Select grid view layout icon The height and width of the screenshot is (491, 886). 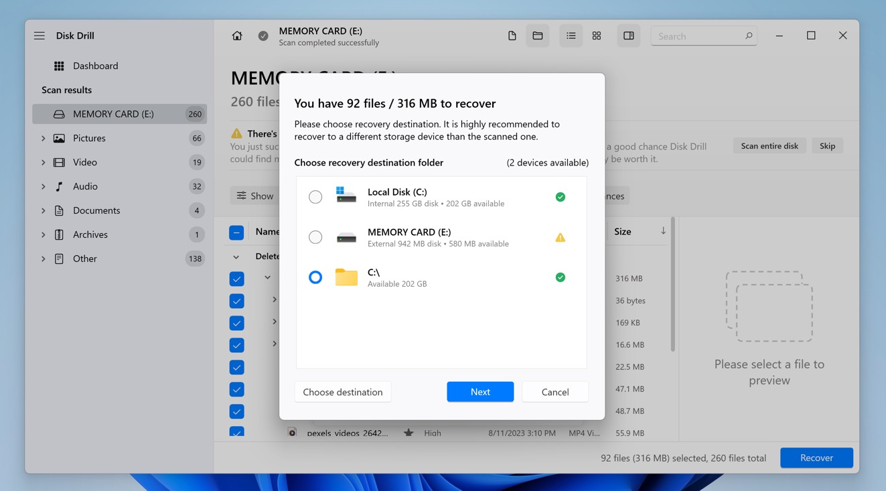[597, 36]
